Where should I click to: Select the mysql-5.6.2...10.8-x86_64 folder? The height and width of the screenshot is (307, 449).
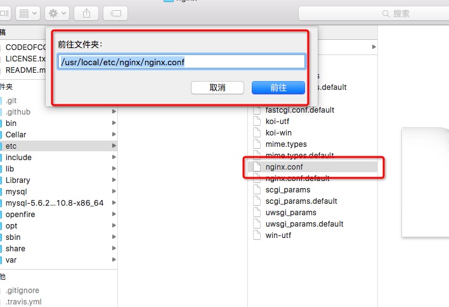(x=55, y=203)
